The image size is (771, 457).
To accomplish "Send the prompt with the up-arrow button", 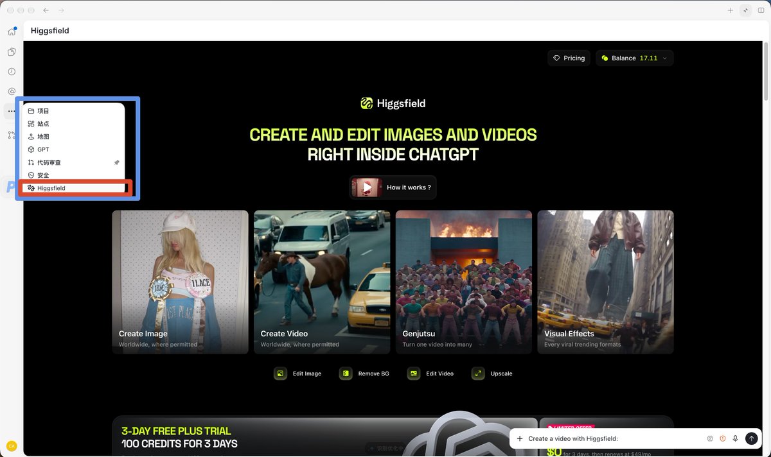I will point(751,438).
